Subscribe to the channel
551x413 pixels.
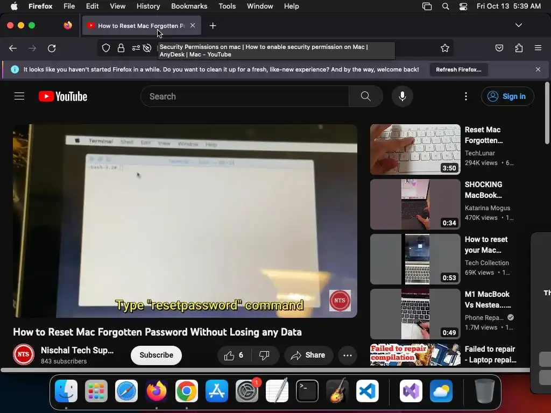tap(156, 355)
